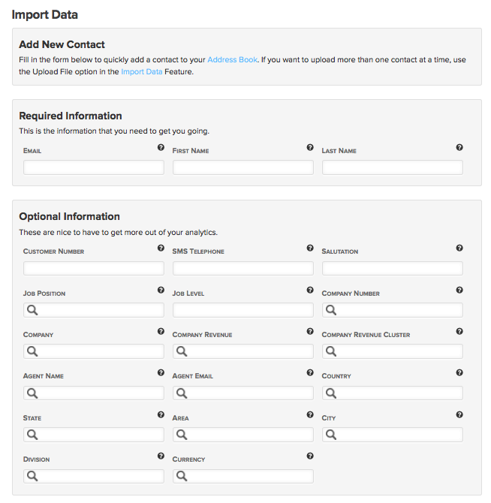Click the magnifier icon in Country field
Viewport: 491px width, 503px height.
tap(330, 393)
